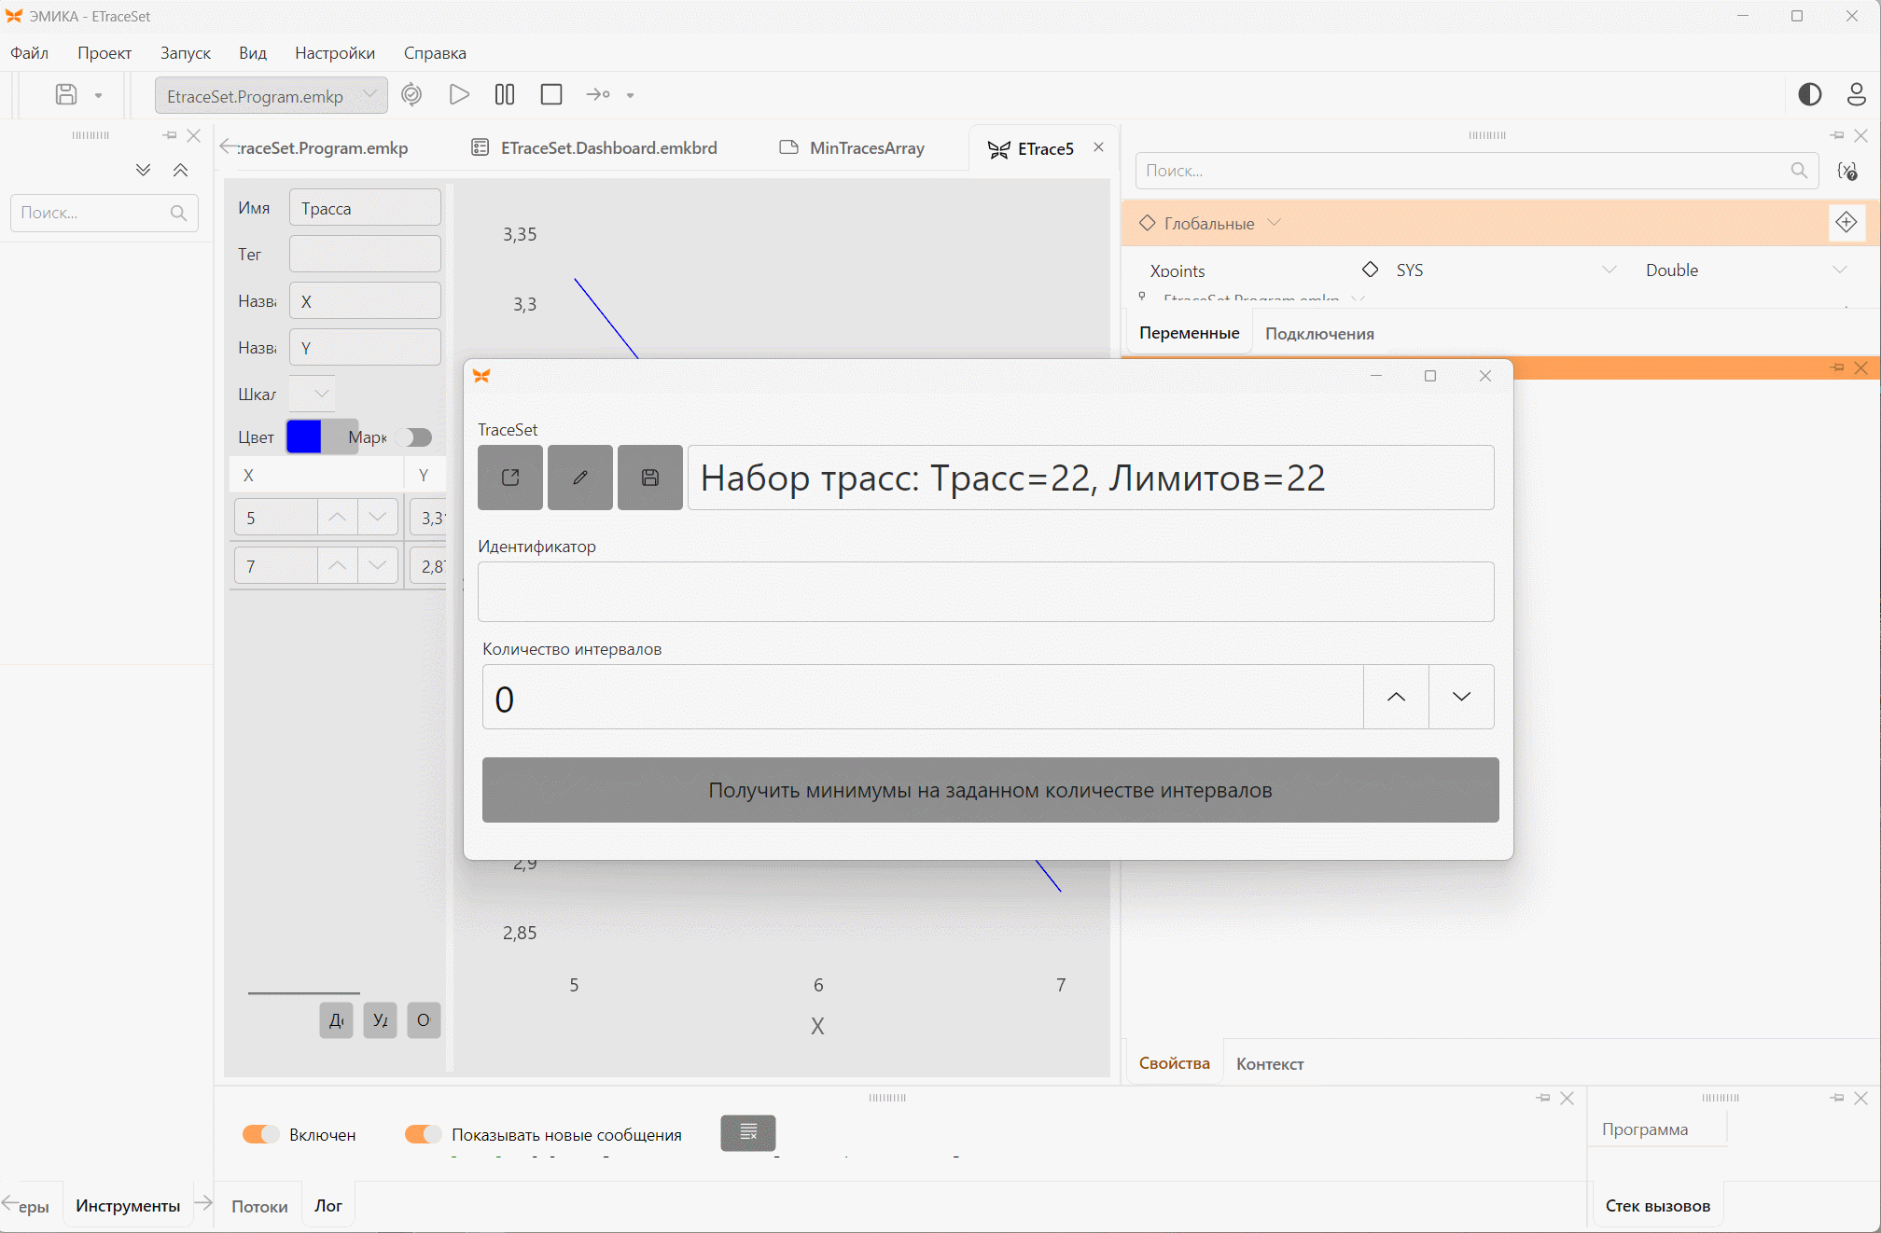
Task: Click the save icon in TraceSet dialog
Action: (x=650, y=478)
